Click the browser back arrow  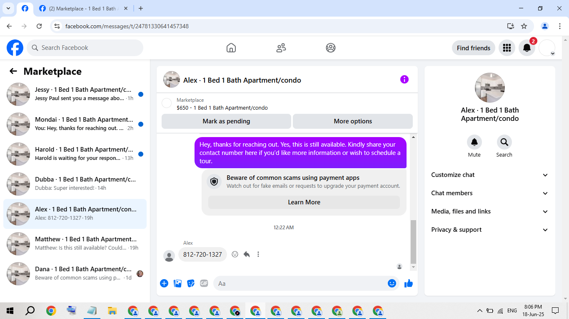pyautogui.click(x=9, y=26)
